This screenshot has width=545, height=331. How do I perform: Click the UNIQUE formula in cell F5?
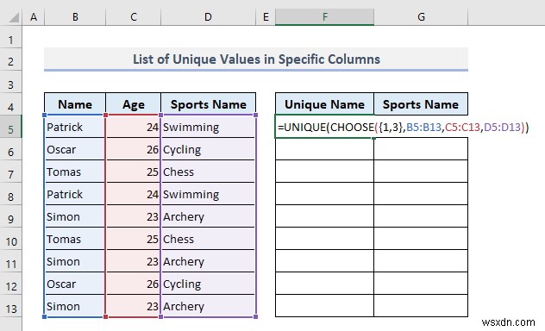tap(404, 127)
